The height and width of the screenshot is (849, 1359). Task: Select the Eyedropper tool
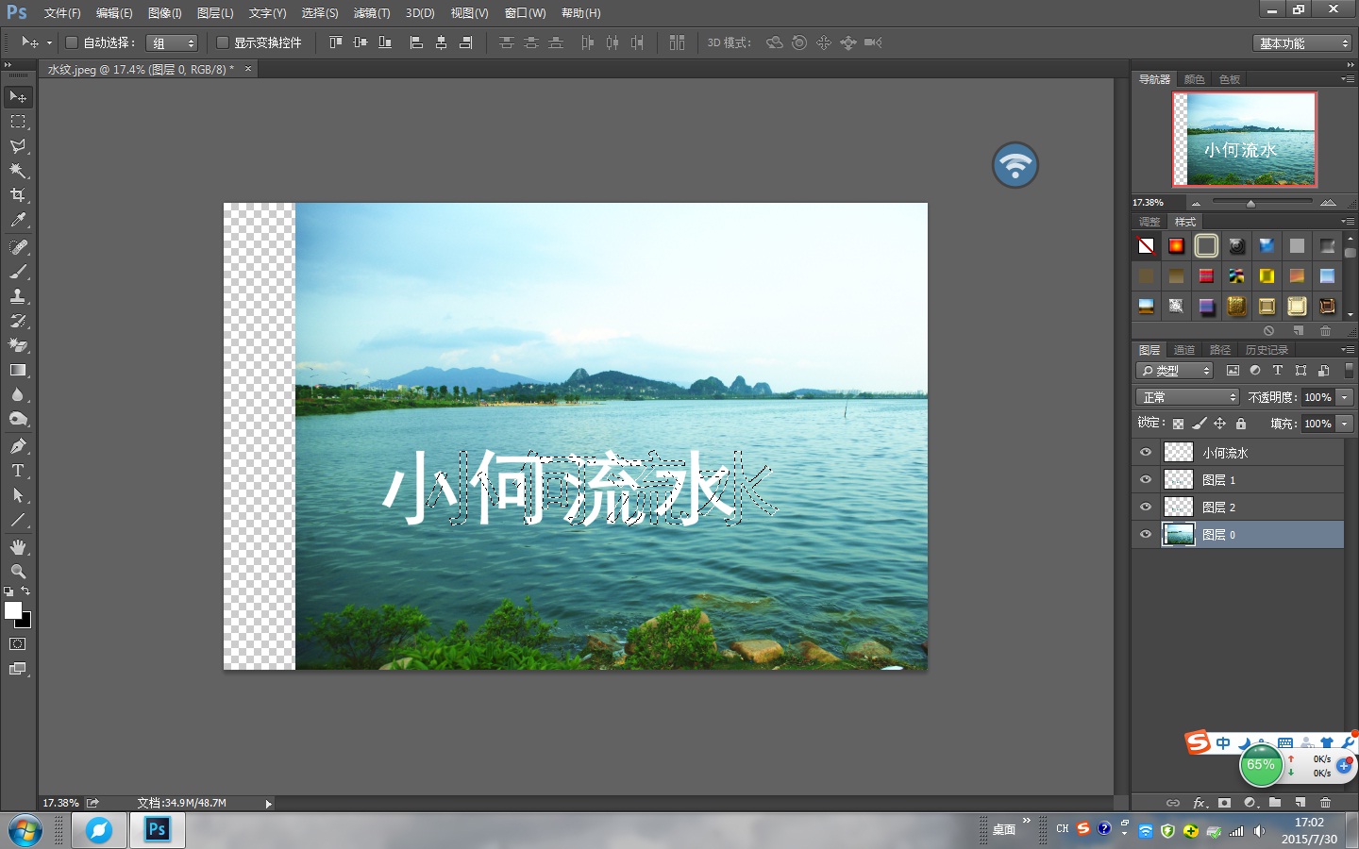[18, 220]
